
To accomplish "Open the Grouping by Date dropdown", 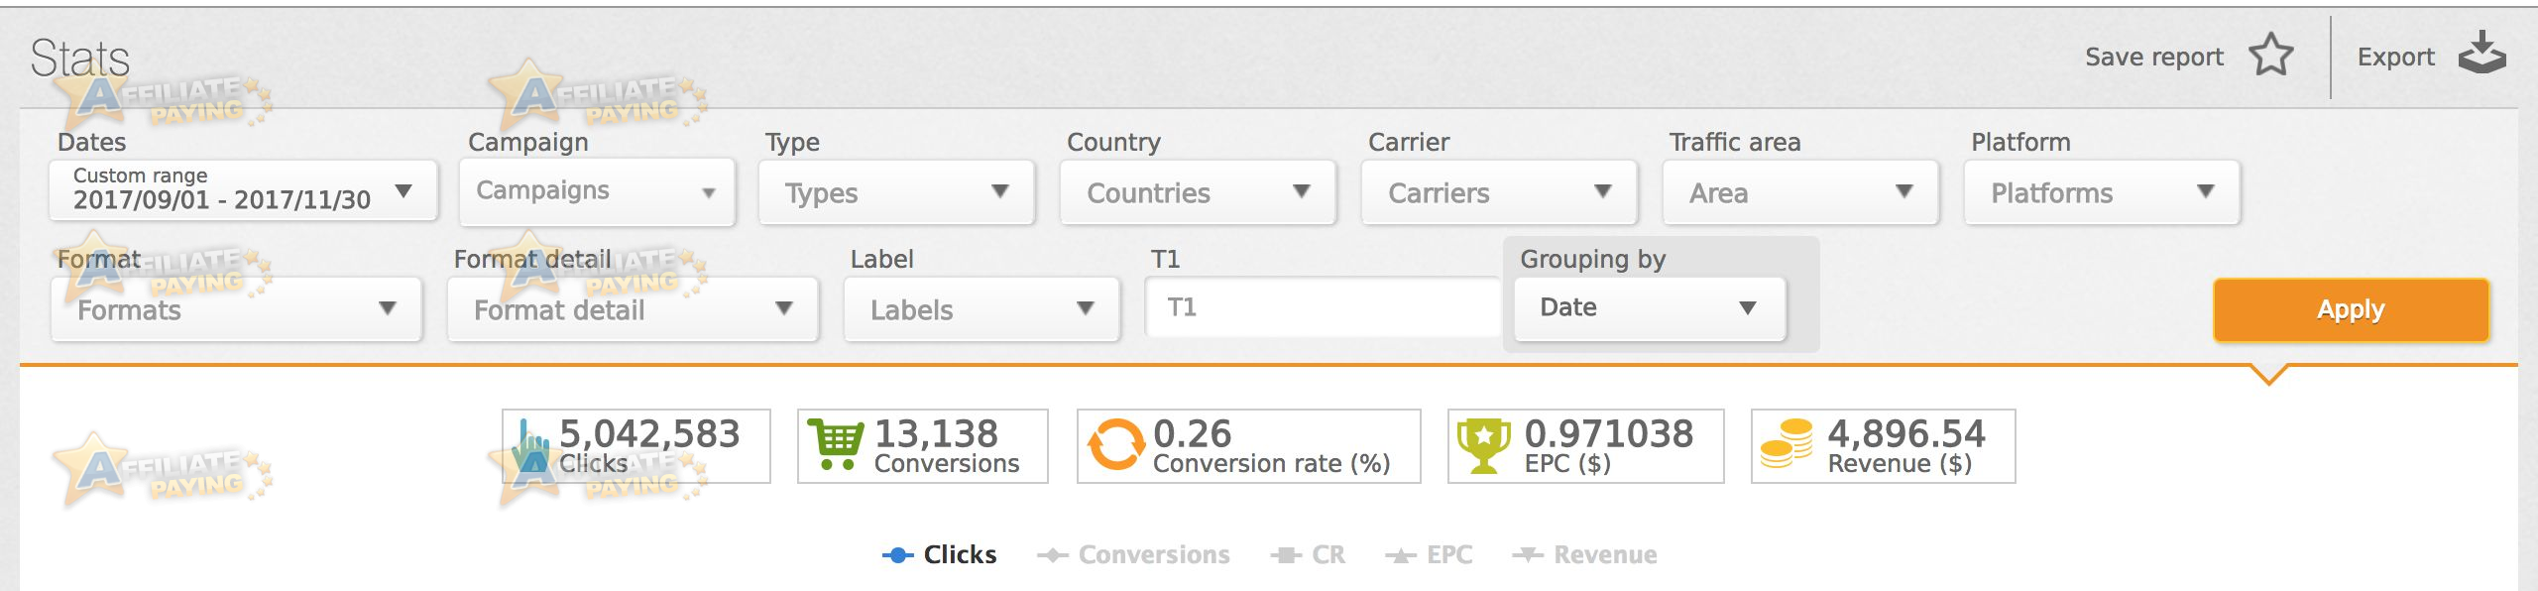I will click(x=1650, y=308).
